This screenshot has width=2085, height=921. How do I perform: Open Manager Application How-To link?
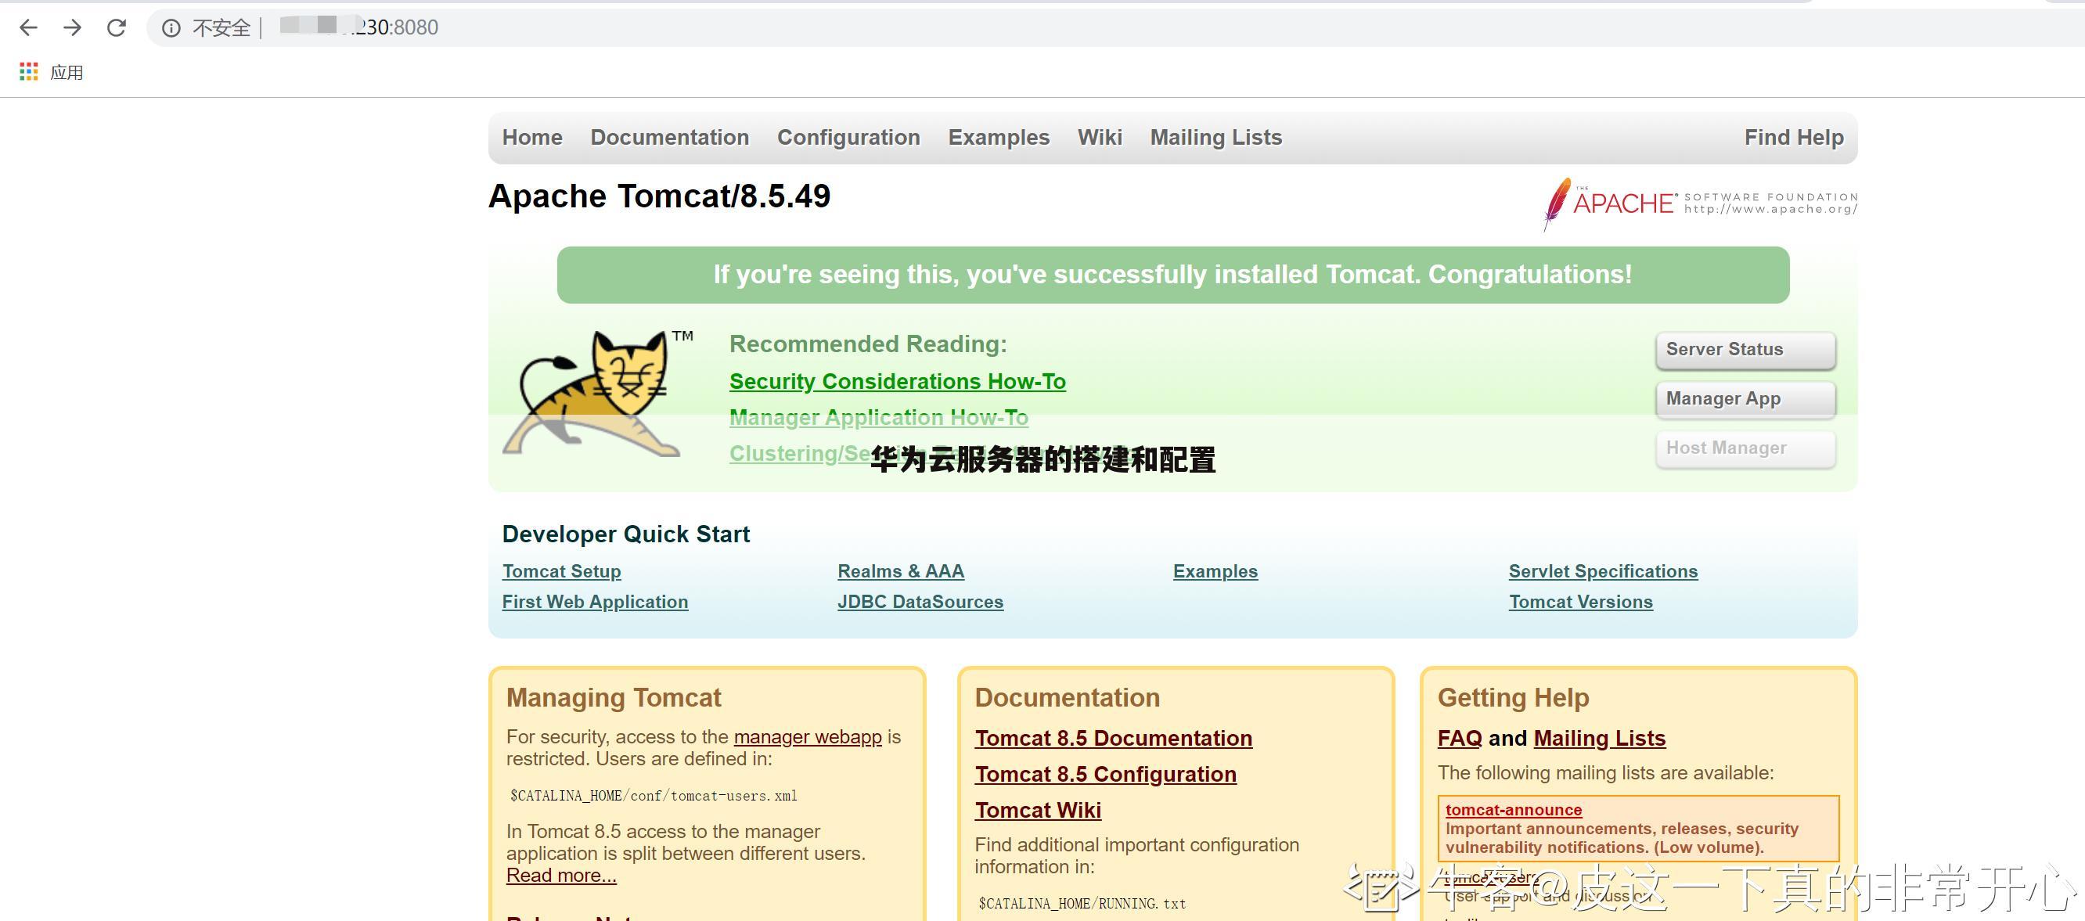878,418
